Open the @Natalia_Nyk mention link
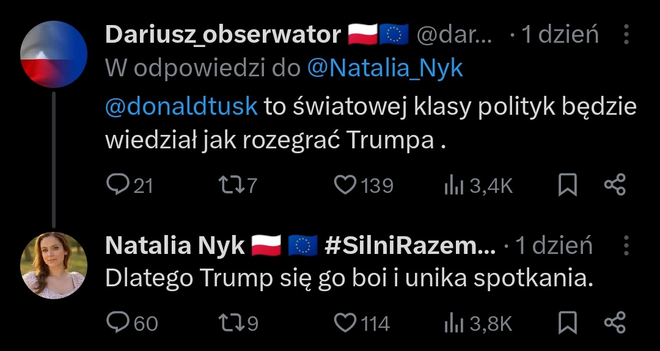This screenshot has width=660, height=351. [x=384, y=69]
